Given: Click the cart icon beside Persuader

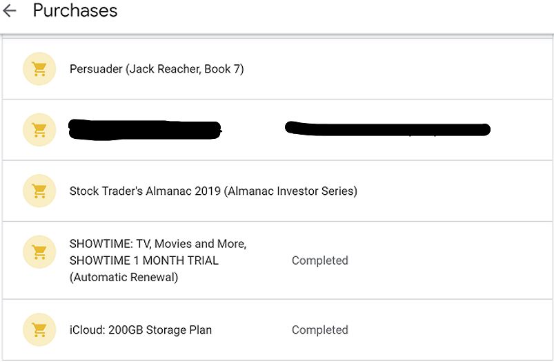Looking at the screenshot, I should point(39,68).
